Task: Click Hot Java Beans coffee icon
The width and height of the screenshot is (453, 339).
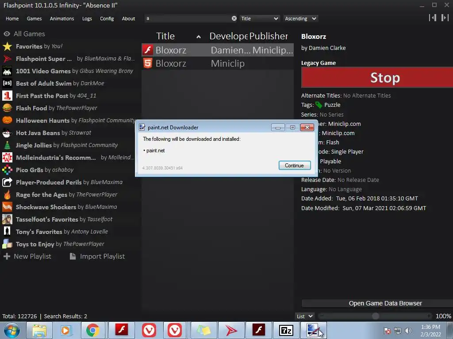Action: [x=7, y=133]
